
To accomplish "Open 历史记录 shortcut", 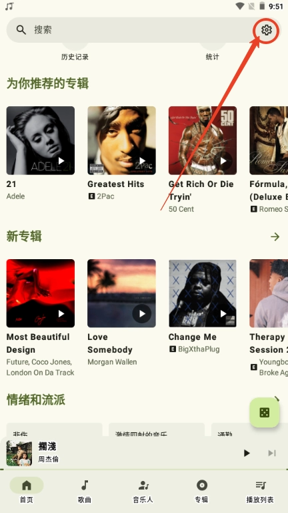I will point(75,57).
